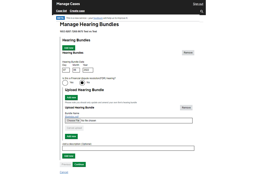261x174 pixels.
Task: Open the feedback link in beta banner
Action: point(98,18)
